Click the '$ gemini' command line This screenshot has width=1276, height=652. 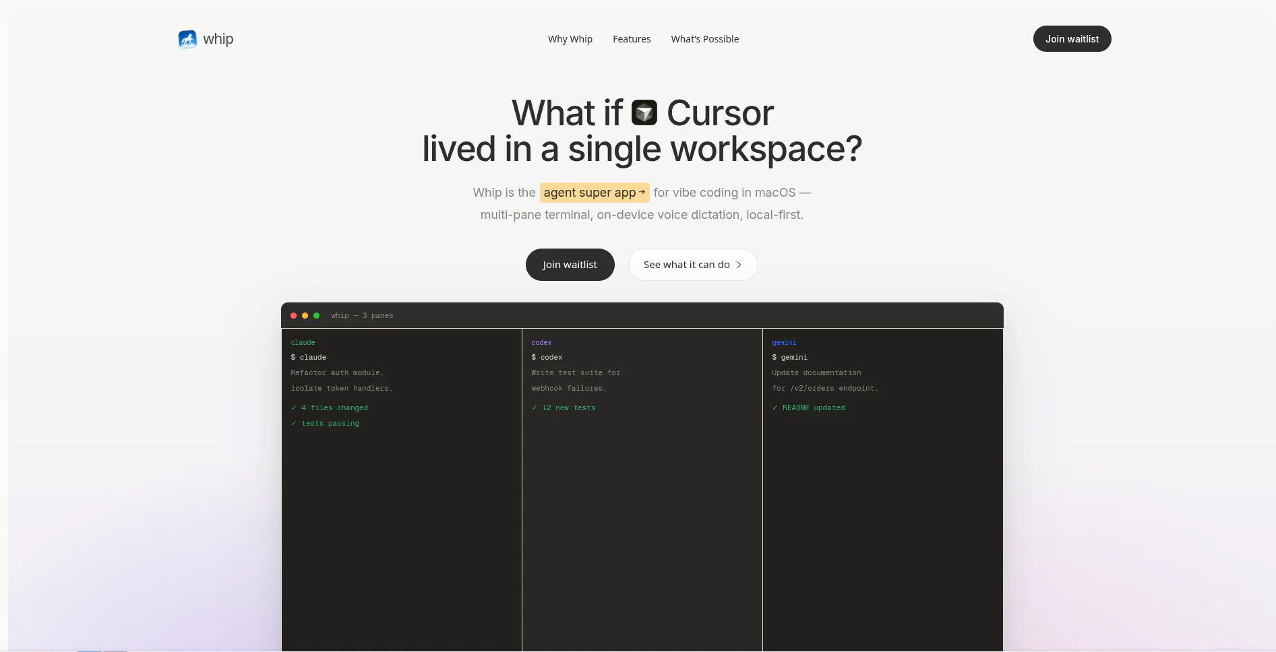click(x=790, y=358)
